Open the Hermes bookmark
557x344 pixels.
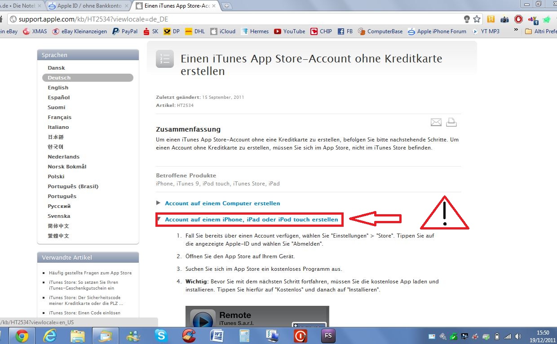(255, 31)
